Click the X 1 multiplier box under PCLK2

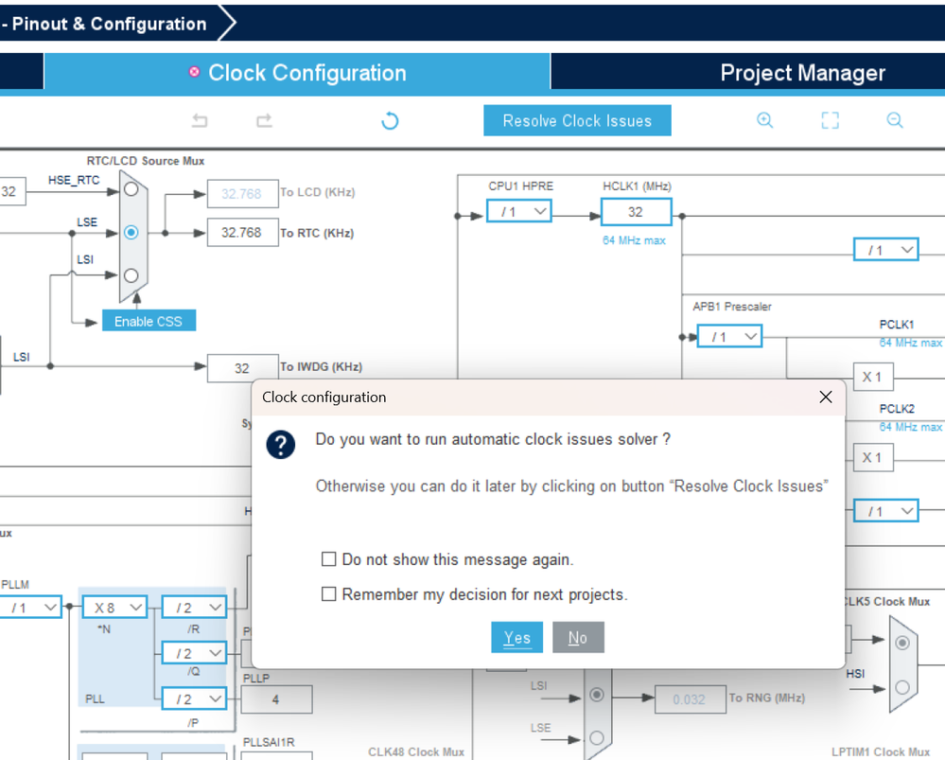[873, 458]
